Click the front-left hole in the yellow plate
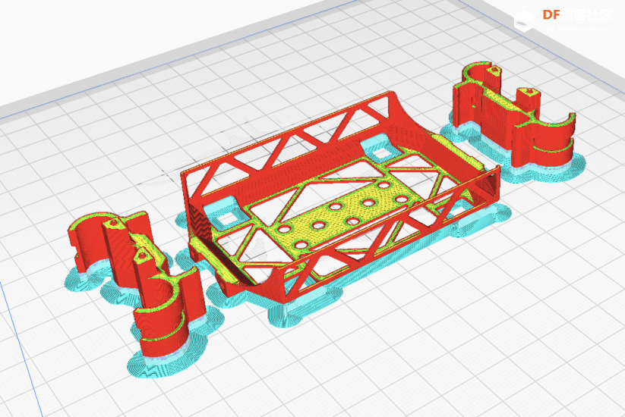Screen dimensions: 625x417 tap(301, 245)
